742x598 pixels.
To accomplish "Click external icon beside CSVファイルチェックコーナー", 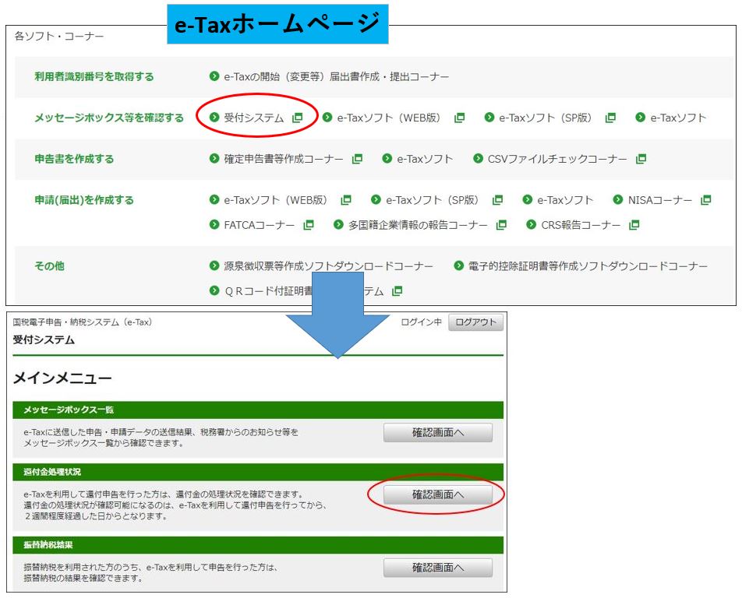I will 641,159.
